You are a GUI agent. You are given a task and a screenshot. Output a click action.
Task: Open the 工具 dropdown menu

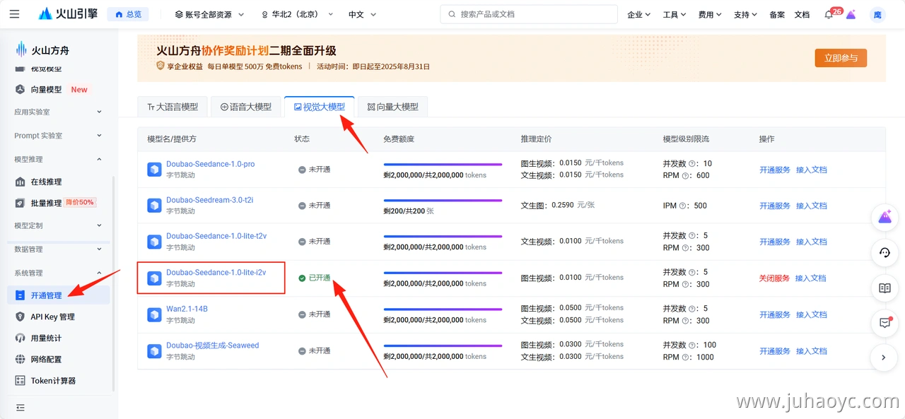coord(675,14)
